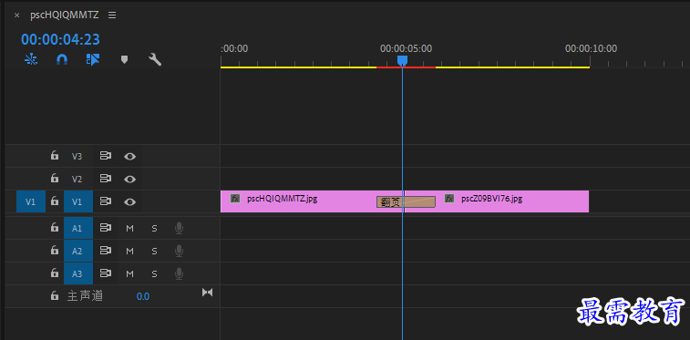Toggle sync lock on V2
The width and height of the screenshot is (690, 340).
[105, 179]
